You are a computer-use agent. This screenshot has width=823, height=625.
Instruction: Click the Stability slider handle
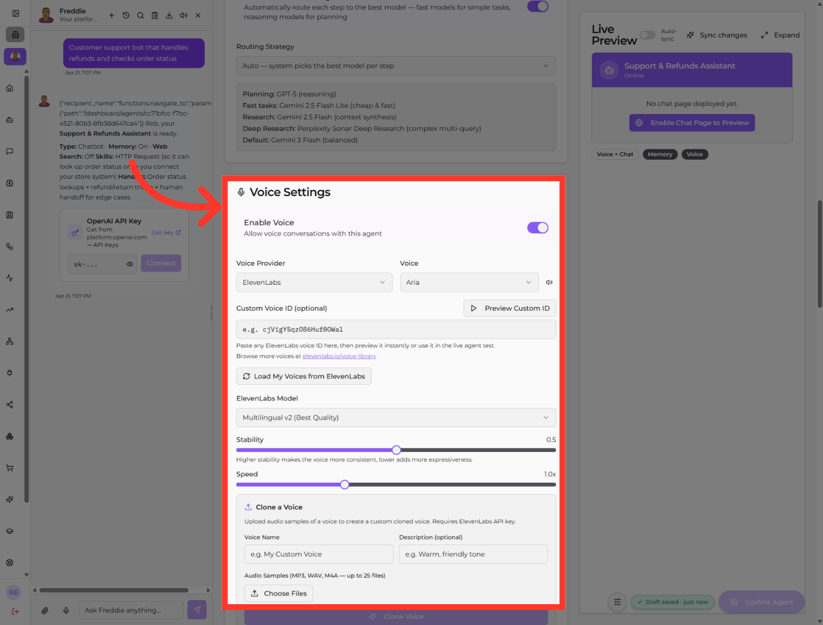[x=396, y=450]
